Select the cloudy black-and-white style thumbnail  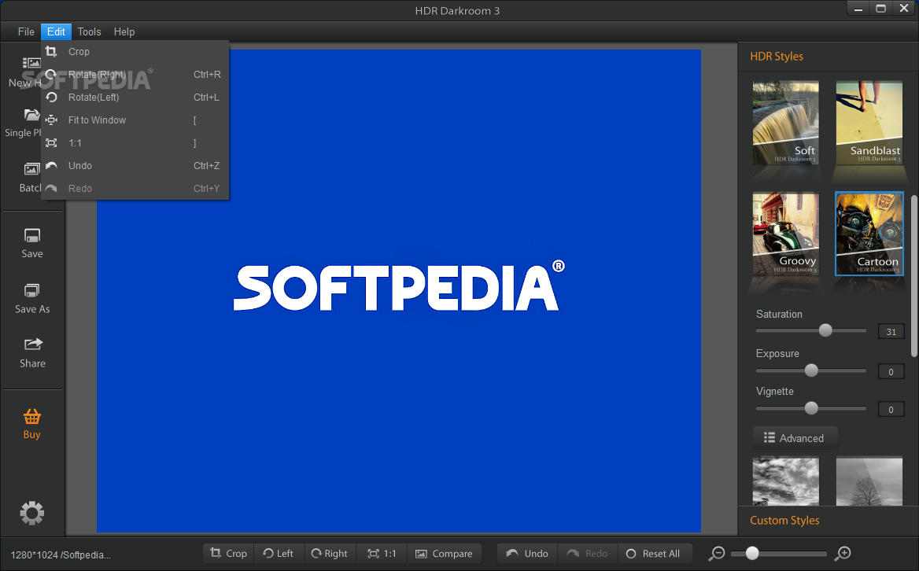click(x=785, y=481)
